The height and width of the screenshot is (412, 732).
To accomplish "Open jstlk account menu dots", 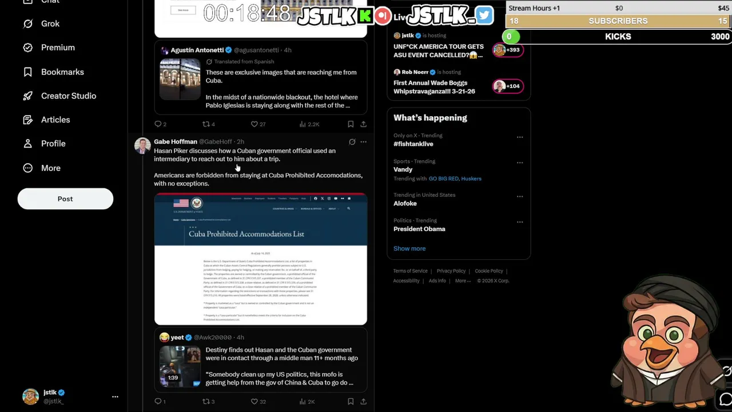I will point(115,397).
